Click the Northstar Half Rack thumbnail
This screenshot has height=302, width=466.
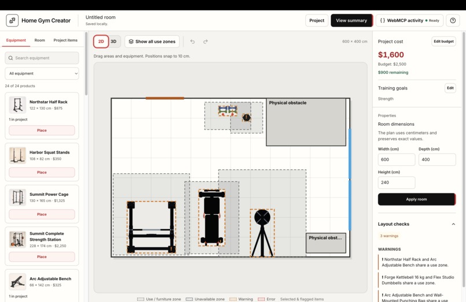(x=17, y=105)
